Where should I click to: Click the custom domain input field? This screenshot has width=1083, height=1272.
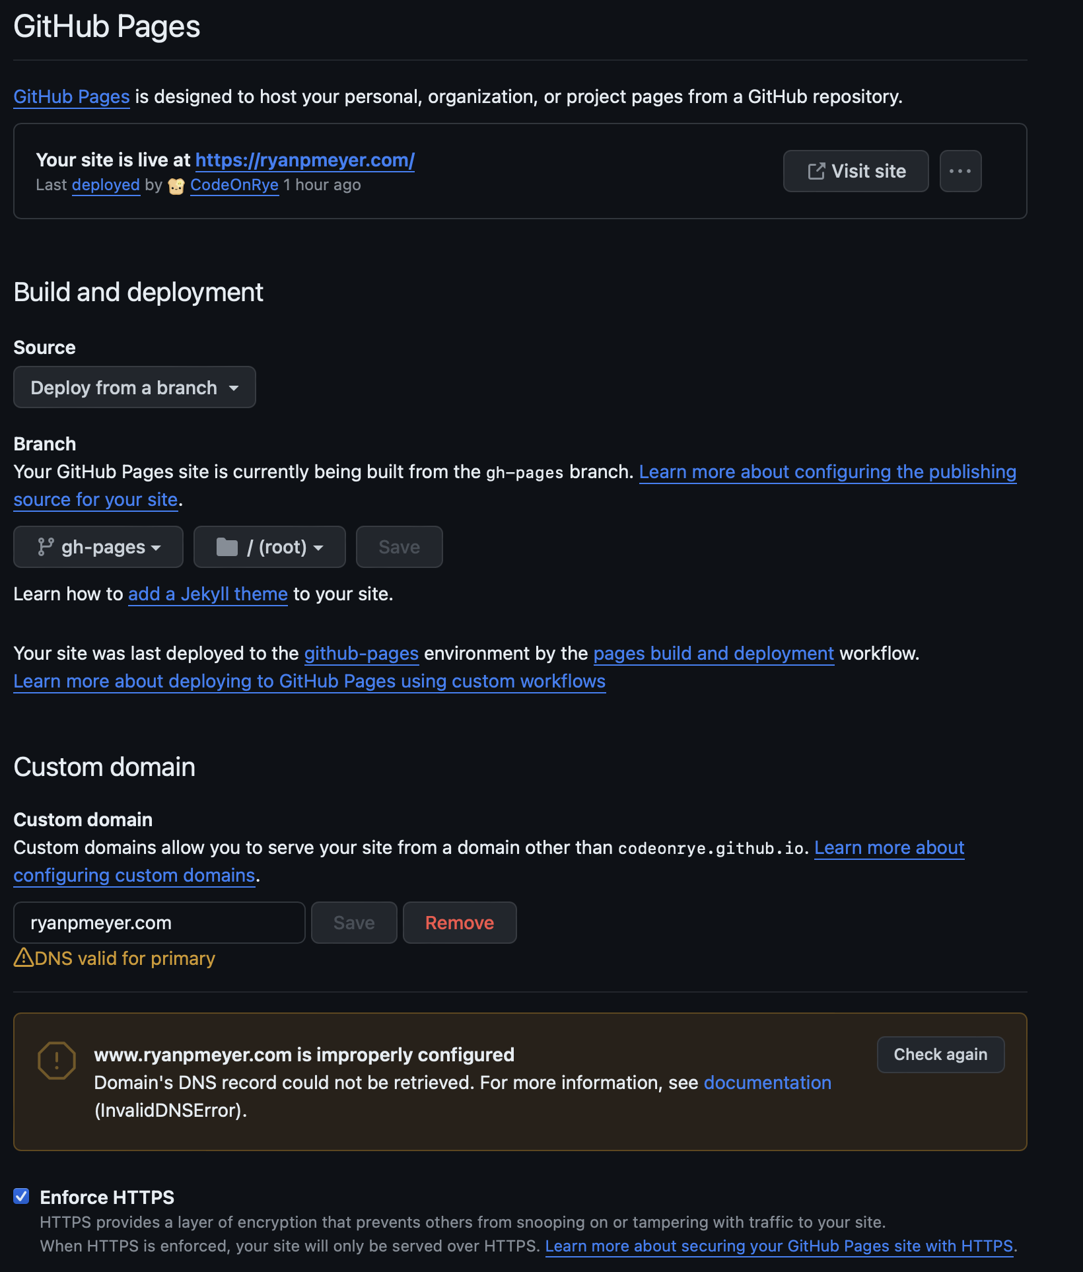[158, 923]
